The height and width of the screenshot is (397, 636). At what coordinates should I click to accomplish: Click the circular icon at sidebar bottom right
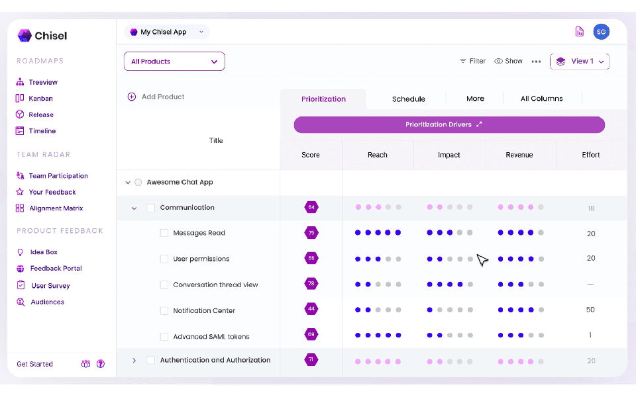101,364
